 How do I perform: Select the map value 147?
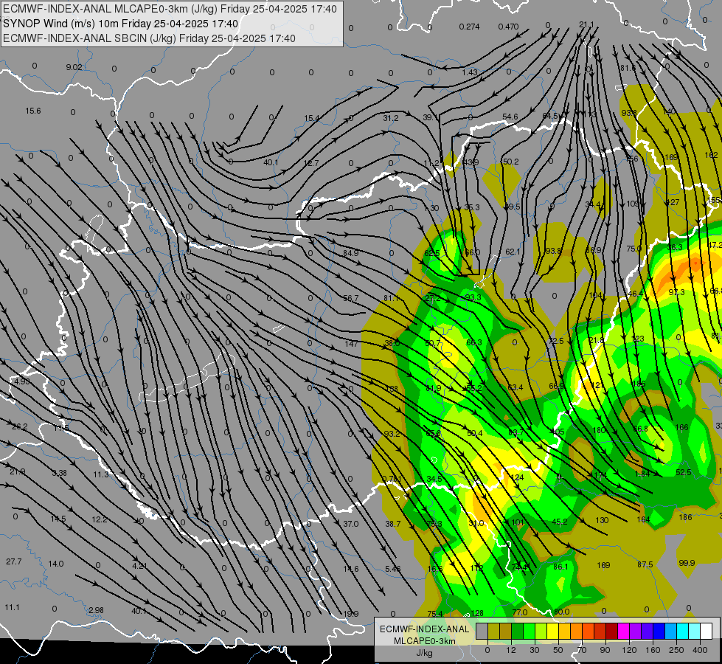pyautogui.click(x=351, y=344)
